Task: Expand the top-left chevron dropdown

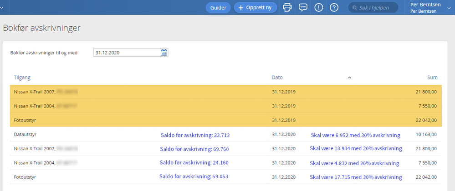Action: (2, 8)
